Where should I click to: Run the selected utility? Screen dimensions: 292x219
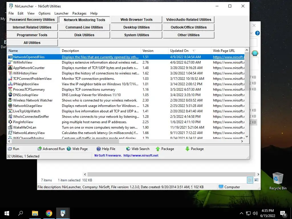click(13, 149)
